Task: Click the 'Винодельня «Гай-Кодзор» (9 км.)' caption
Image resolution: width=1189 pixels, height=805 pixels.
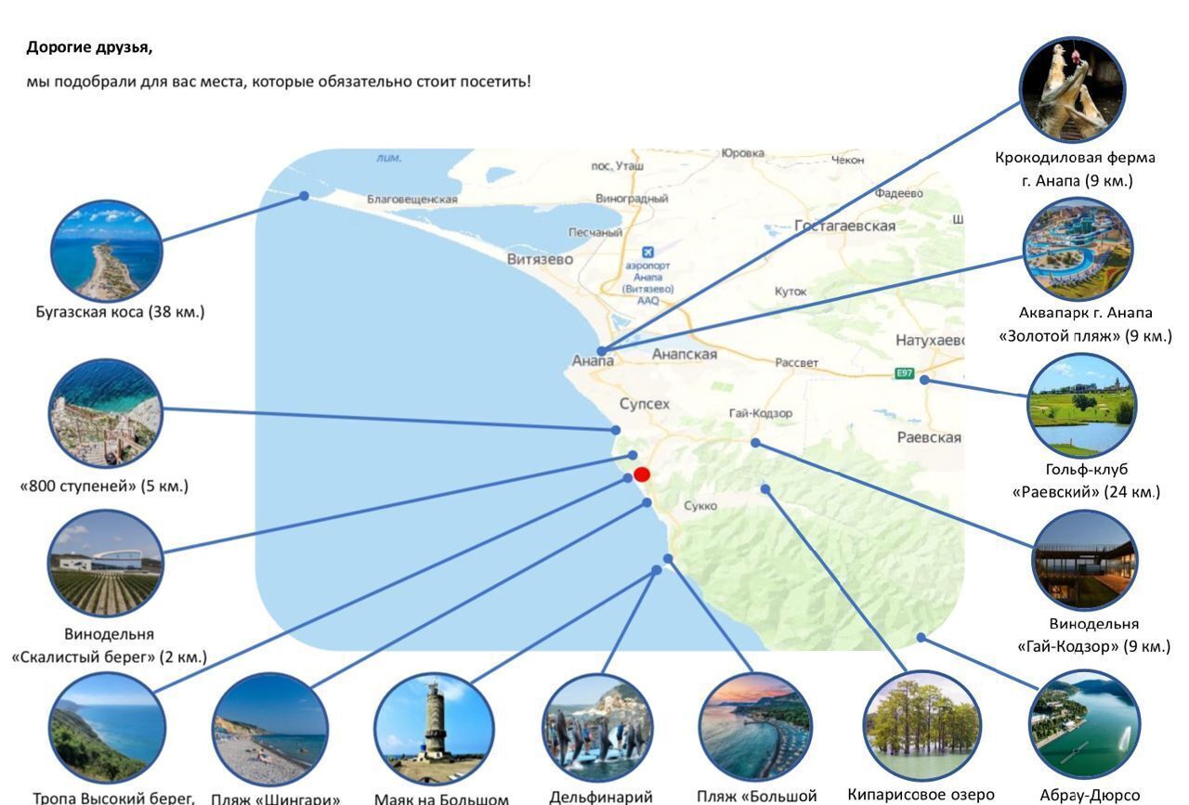Action: tap(1094, 635)
